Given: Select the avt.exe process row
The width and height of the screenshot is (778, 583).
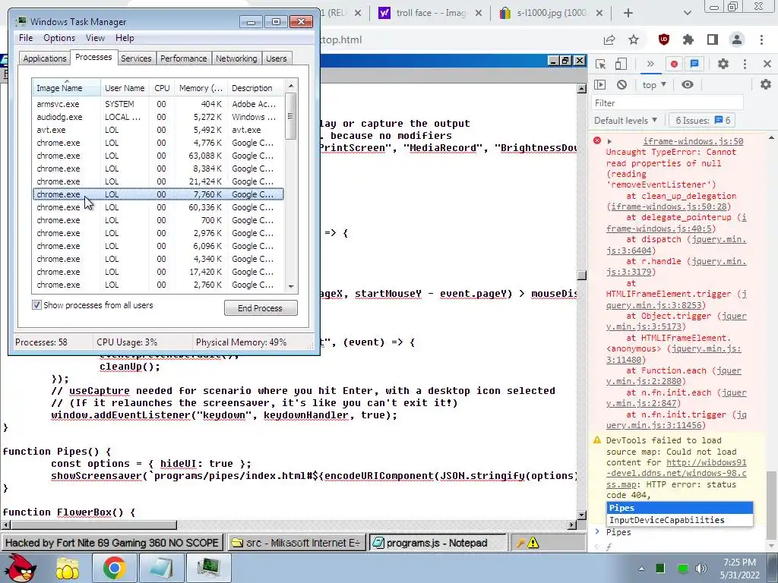Looking at the screenshot, I should click(x=158, y=130).
